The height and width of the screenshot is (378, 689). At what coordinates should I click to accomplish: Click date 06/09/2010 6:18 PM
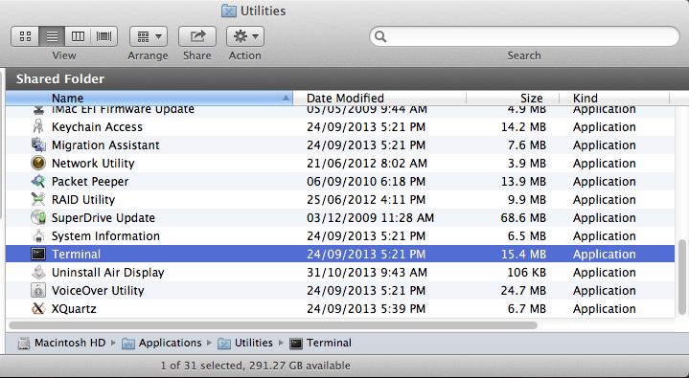[x=366, y=181]
